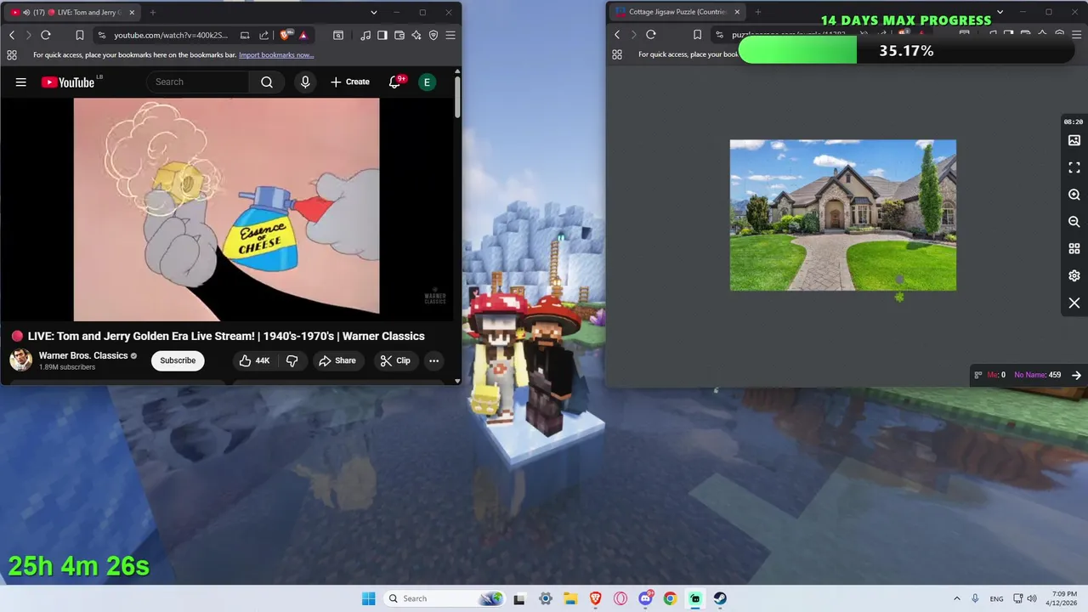This screenshot has width=1088, height=612.
Task: Open the green E account avatar
Action: 427,82
